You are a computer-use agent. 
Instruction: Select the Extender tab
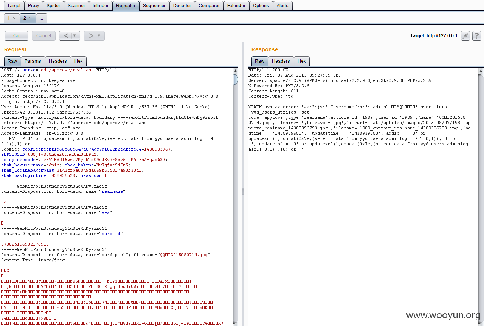click(x=236, y=5)
